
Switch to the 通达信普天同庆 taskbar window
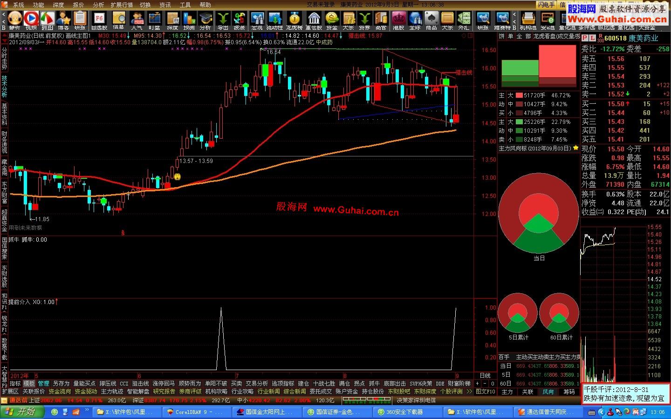548,412
